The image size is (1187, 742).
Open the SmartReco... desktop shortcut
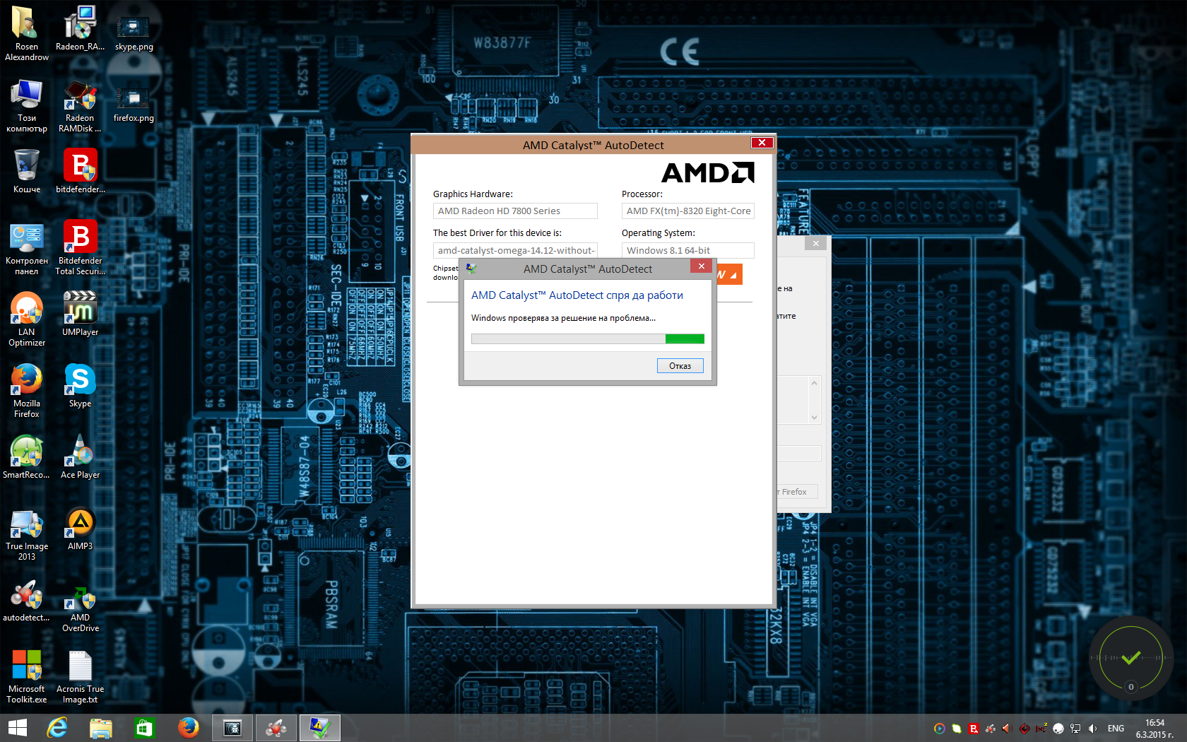coord(27,457)
